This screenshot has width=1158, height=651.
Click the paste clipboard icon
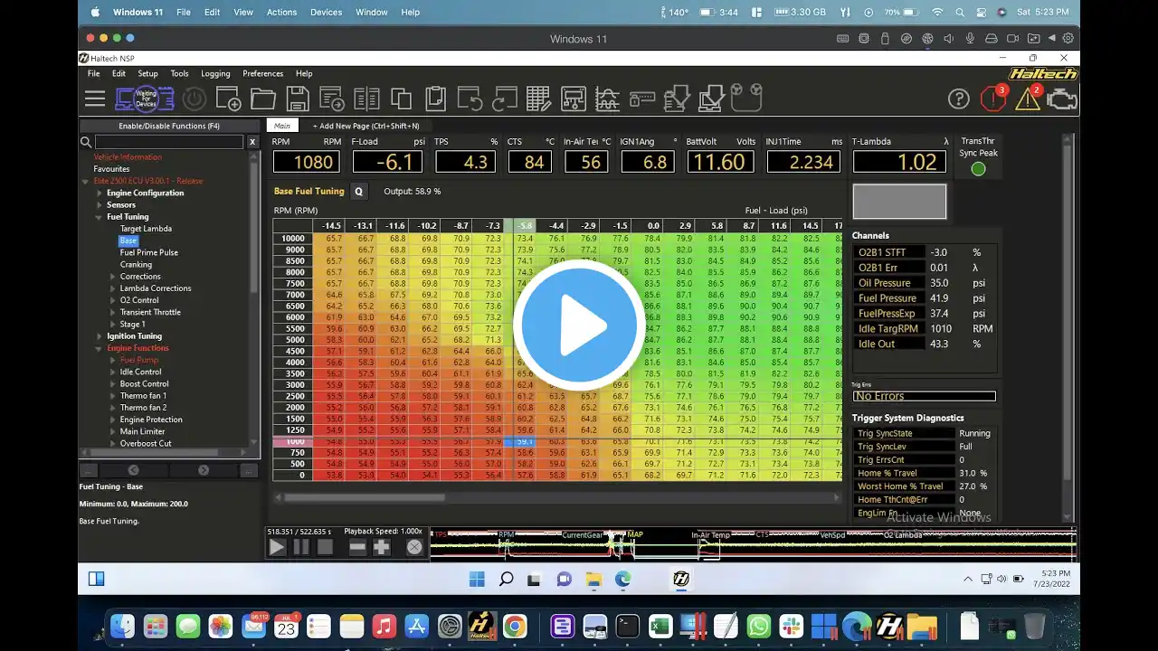pos(435,99)
